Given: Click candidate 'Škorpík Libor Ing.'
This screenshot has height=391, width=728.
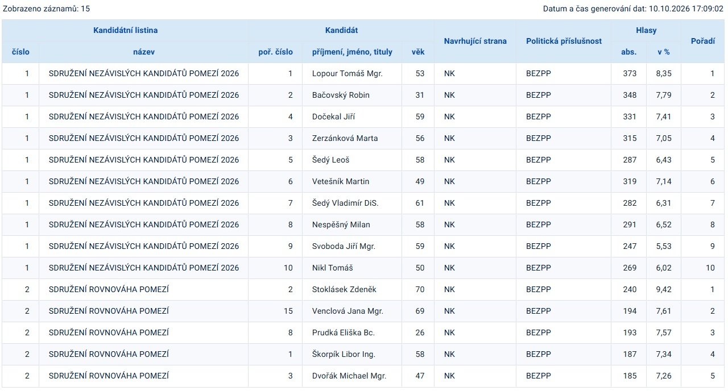Looking at the screenshot, I should (x=344, y=354).
